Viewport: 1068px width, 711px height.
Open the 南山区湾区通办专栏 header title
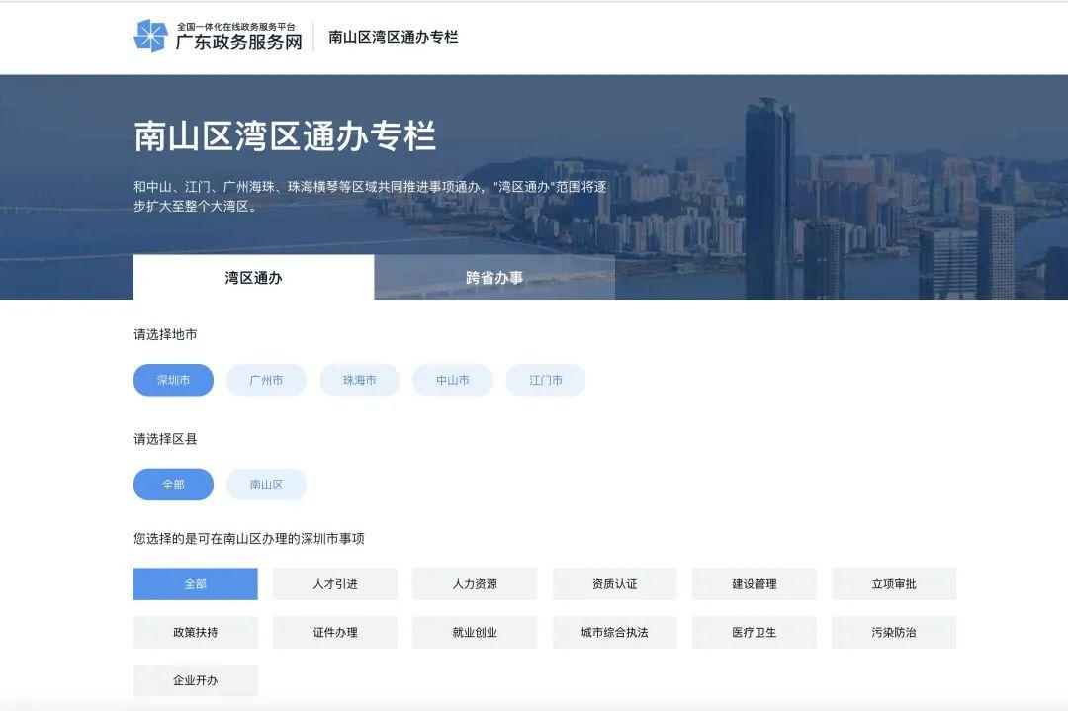coord(393,37)
